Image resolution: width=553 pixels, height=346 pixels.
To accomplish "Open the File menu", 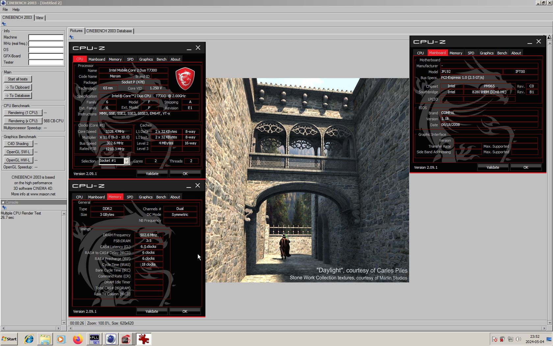I will click(5, 10).
